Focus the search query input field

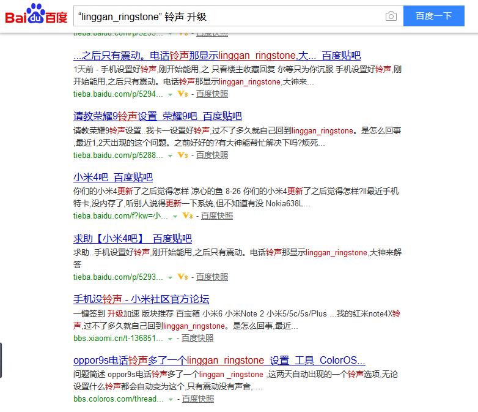pos(229,16)
